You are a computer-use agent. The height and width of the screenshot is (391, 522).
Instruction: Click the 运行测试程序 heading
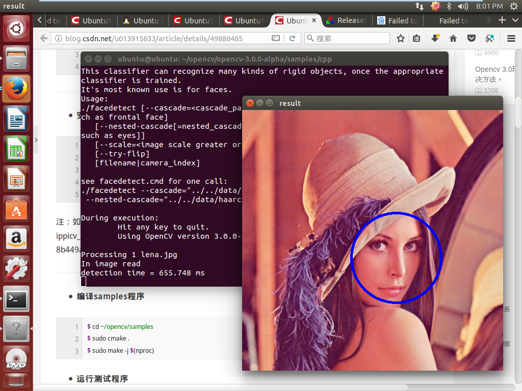102,379
